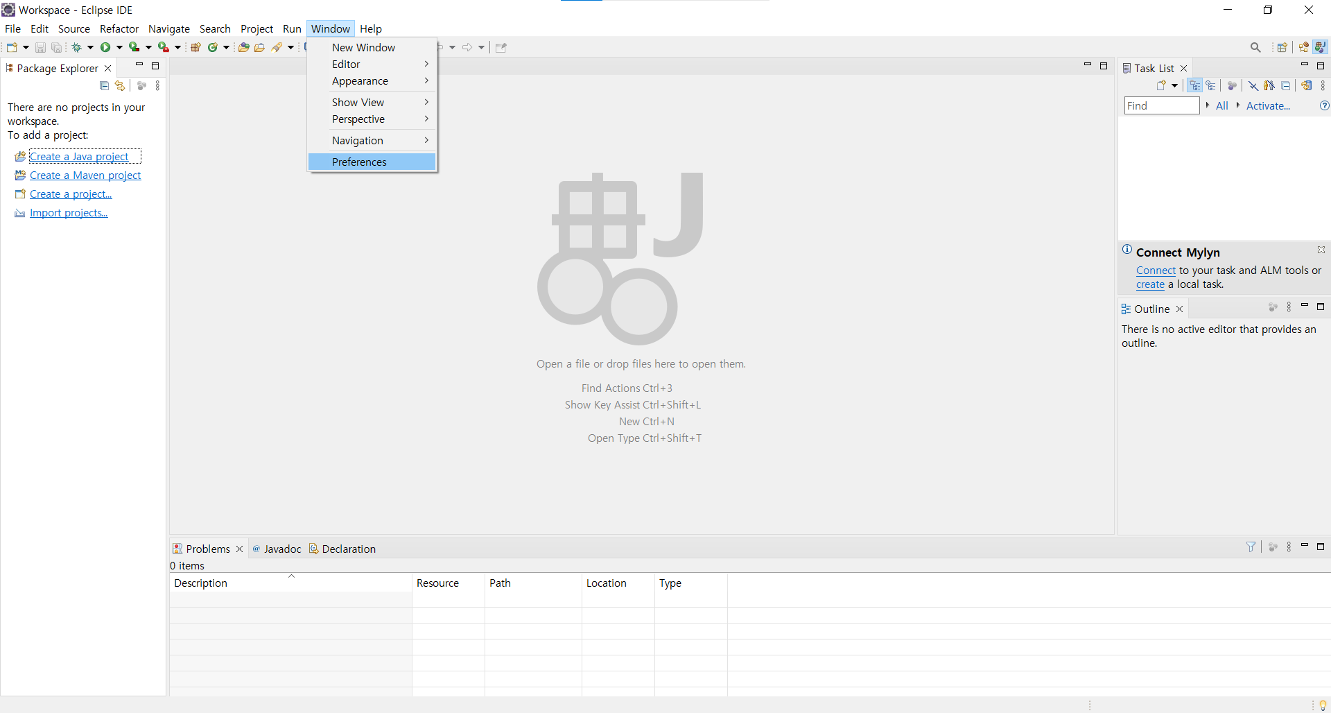Image resolution: width=1331 pixels, height=713 pixels.
Task: Open Preferences in Window menu
Action: point(372,162)
